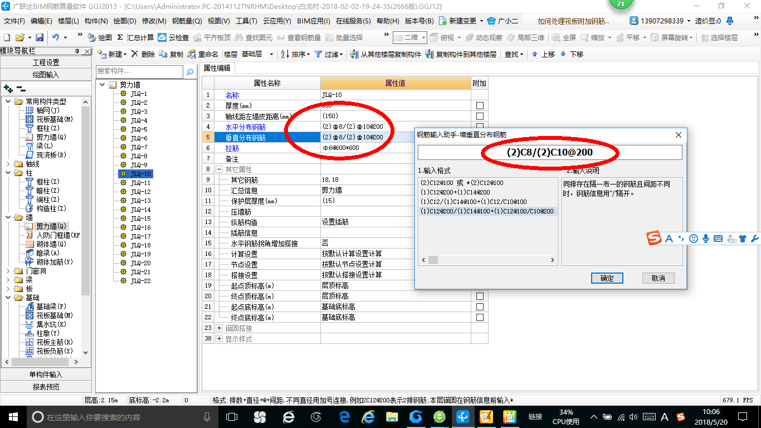Toggle 附加 checkbox for 终点顶标高 row
Image resolution: width=761 pixels, height=428 pixels.
point(480,296)
